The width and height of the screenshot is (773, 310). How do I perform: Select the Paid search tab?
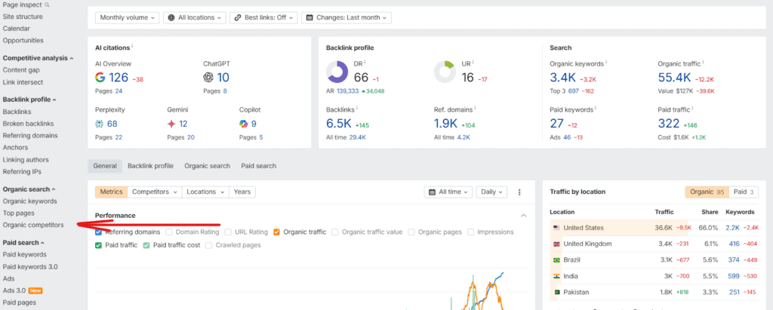[x=258, y=166]
